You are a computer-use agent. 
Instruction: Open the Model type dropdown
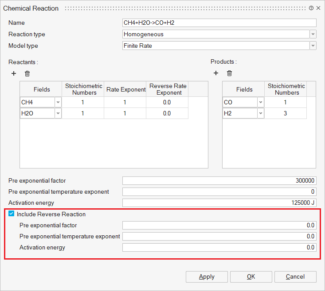[x=313, y=46]
